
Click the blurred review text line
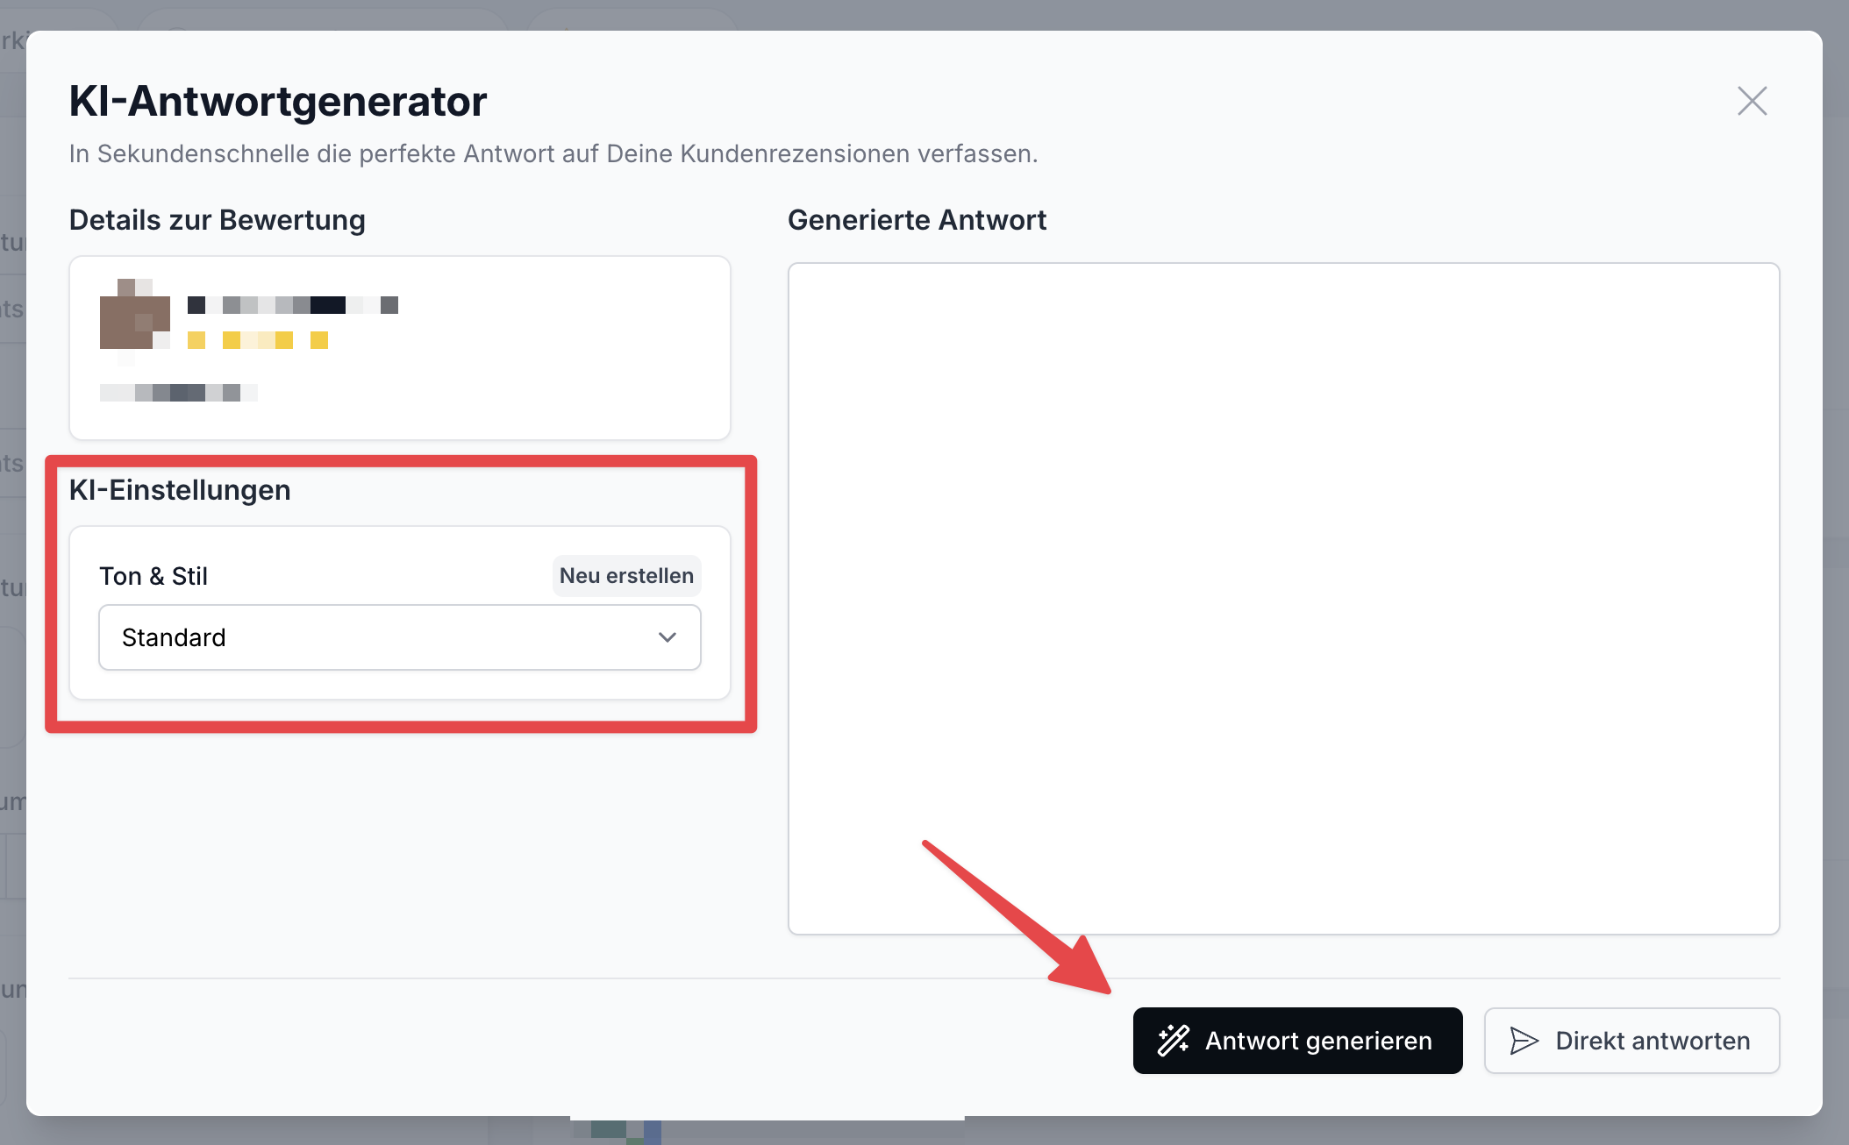click(178, 393)
